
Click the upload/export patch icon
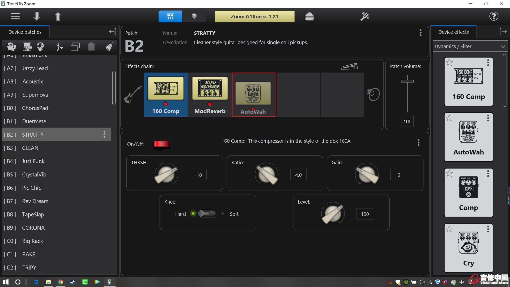[x=58, y=16]
